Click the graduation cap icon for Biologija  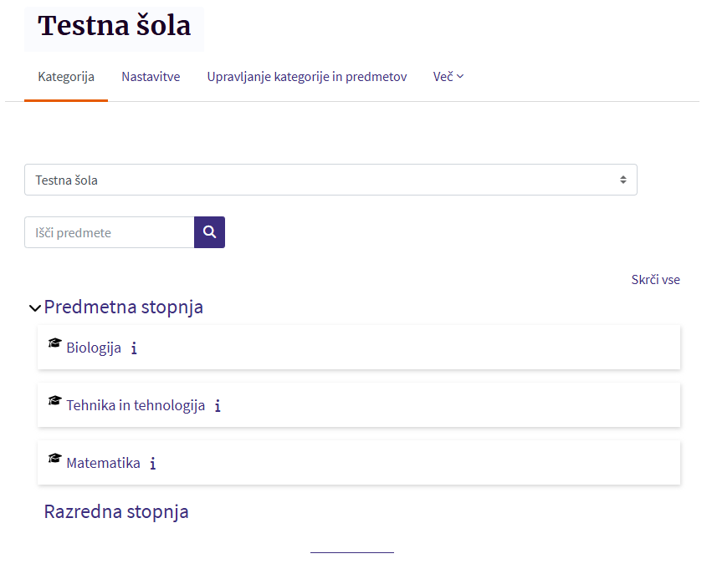click(x=55, y=343)
